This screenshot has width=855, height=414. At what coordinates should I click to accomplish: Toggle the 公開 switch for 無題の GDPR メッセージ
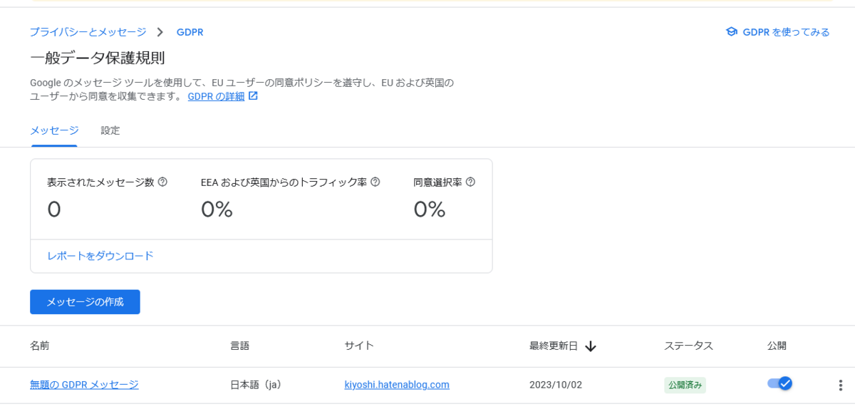(x=779, y=383)
